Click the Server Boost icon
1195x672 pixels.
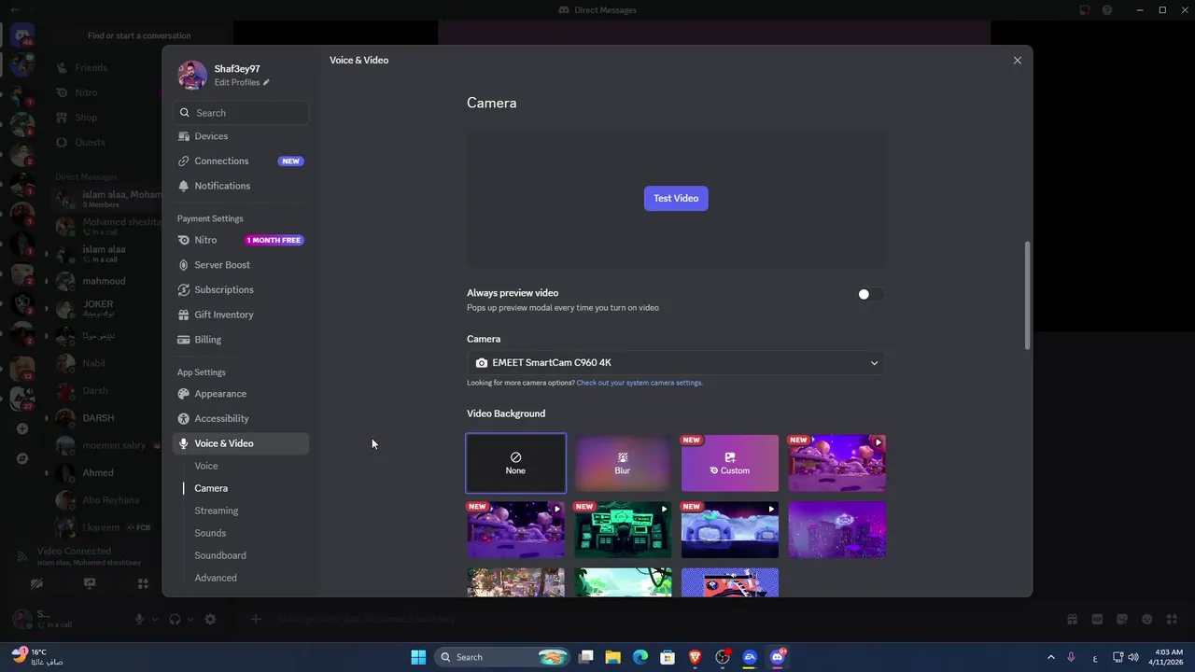coord(184,265)
